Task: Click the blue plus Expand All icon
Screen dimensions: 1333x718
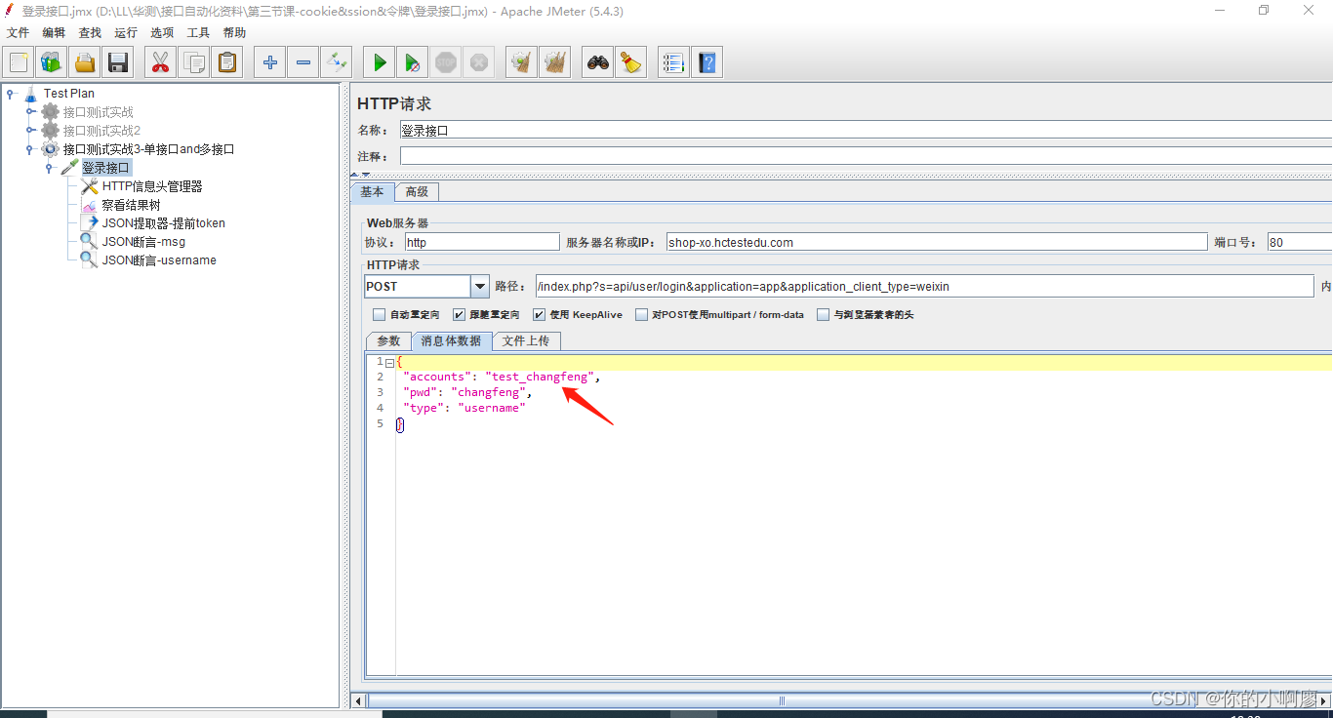Action: (x=270, y=62)
